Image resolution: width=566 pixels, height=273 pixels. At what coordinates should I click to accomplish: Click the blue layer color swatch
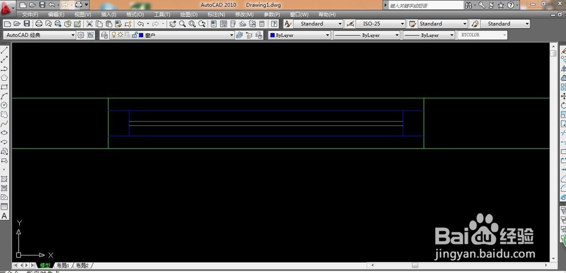coord(141,35)
